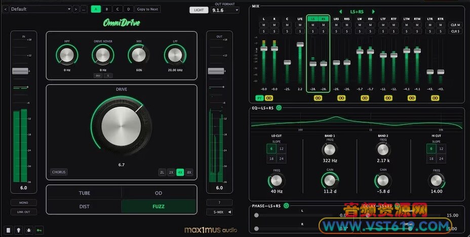Click the large DRIVE knob
The height and width of the screenshot is (237, 470).
(121, 126)
